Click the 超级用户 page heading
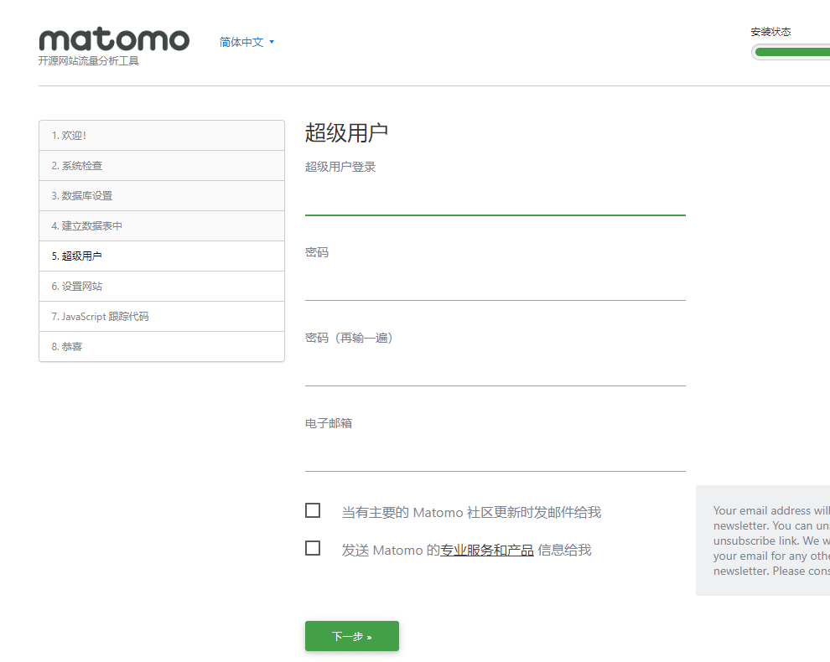 (x=346, y=132)
